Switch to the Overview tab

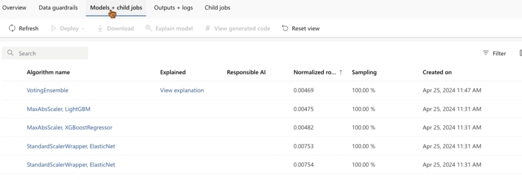pos(14,8)
